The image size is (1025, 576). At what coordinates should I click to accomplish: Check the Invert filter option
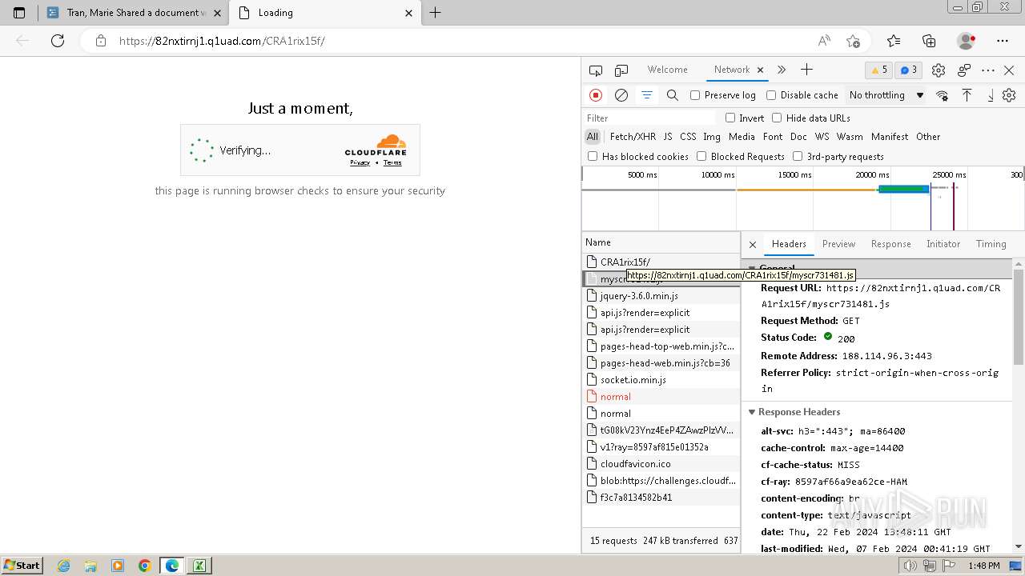pos(730,118)
